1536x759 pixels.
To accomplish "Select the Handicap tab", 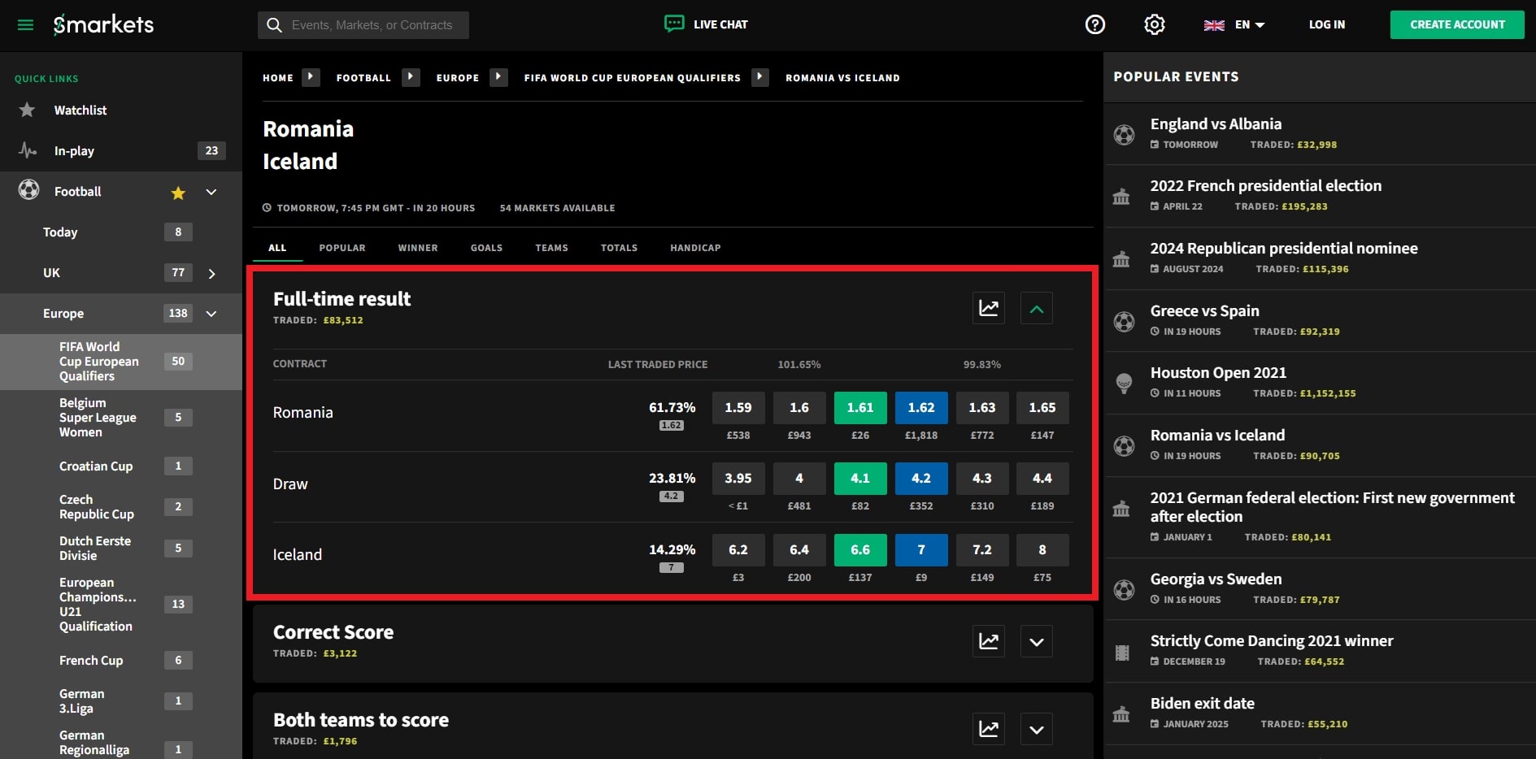I will click(695, 248).
